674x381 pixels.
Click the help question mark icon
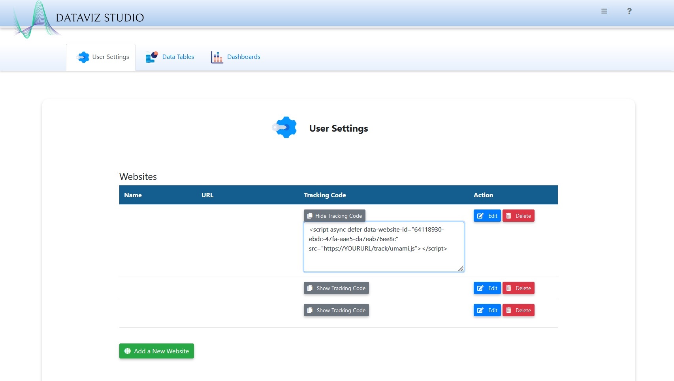pyautogui.click(x=629, y=11)
